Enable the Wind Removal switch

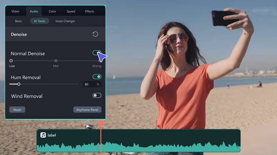(97, 95)
